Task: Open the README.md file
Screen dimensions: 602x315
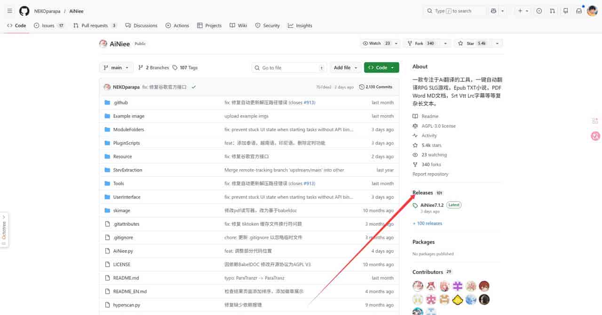Action: [126, 278]
